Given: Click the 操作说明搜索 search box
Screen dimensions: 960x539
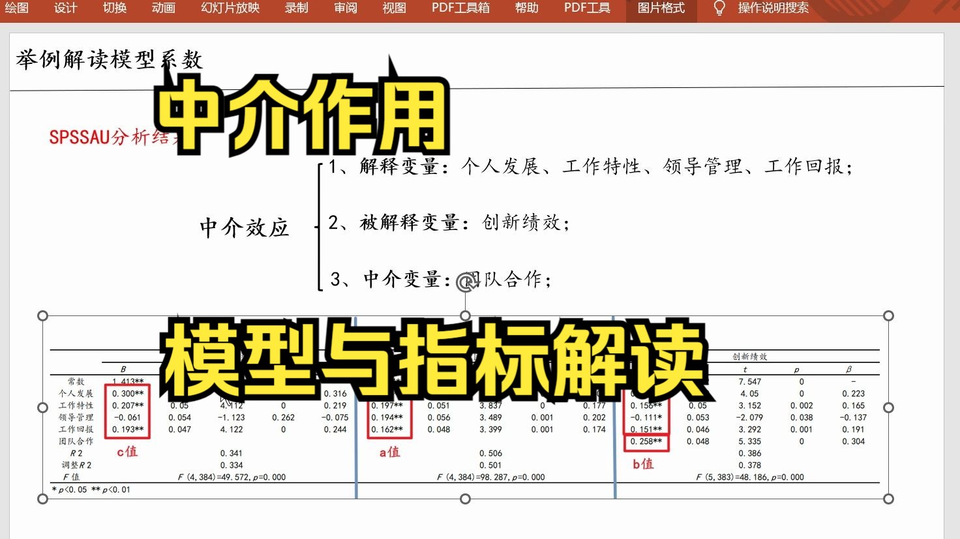Looking at the screenshot, I should (x=773, y=8).
